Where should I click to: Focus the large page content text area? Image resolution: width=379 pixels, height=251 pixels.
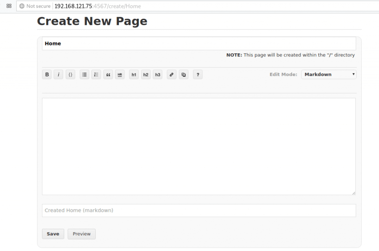click(x=198, y=146)
